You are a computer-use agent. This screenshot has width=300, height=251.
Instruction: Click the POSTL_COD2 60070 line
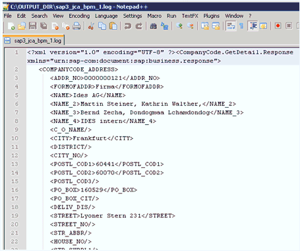(107, 172)
